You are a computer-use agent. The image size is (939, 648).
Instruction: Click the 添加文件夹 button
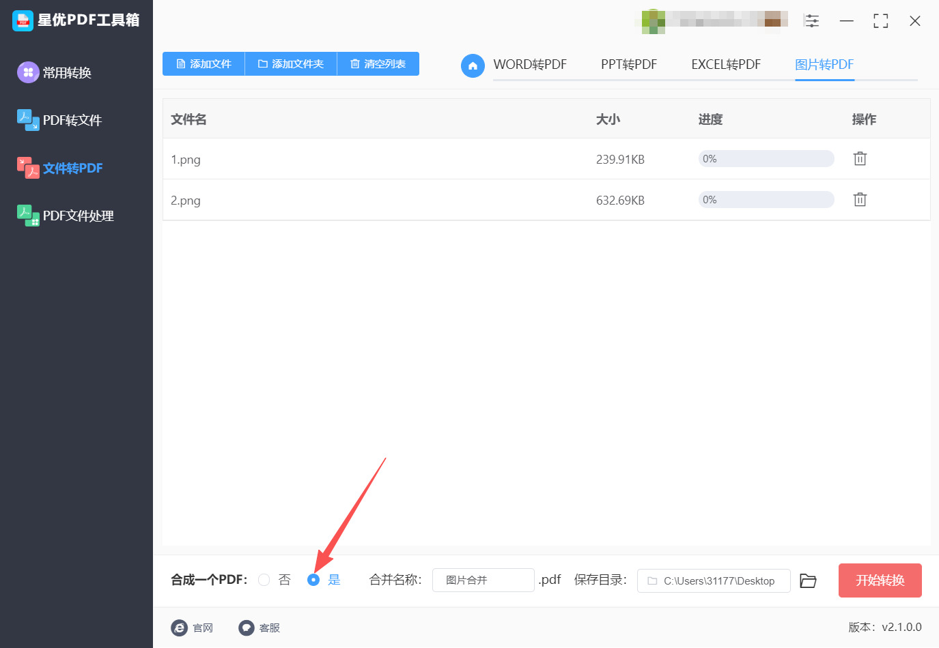[x=291, y=64]
